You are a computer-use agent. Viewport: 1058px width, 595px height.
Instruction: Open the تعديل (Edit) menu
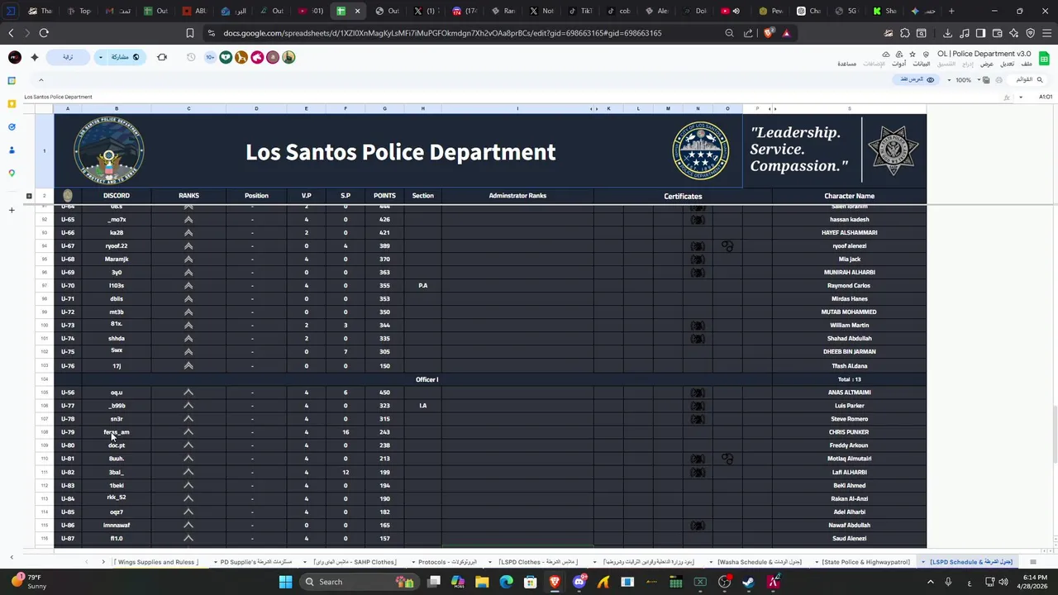1007,64
